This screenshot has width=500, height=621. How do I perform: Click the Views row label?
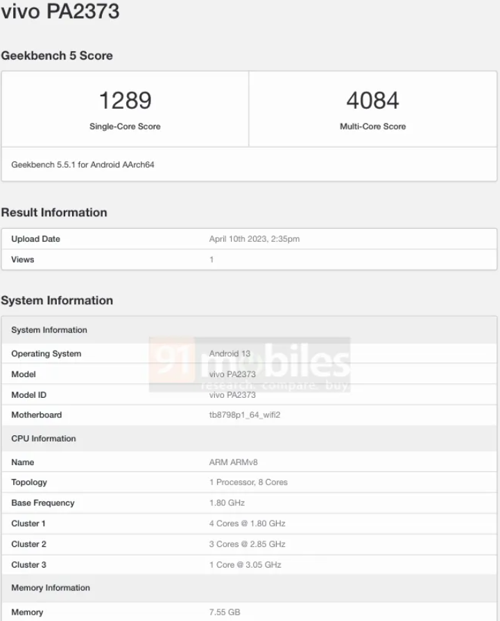click(x=23, y=259)
